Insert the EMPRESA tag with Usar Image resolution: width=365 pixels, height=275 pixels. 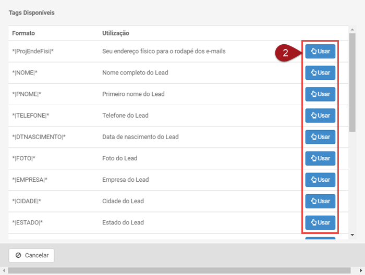(x=320, y=180)
